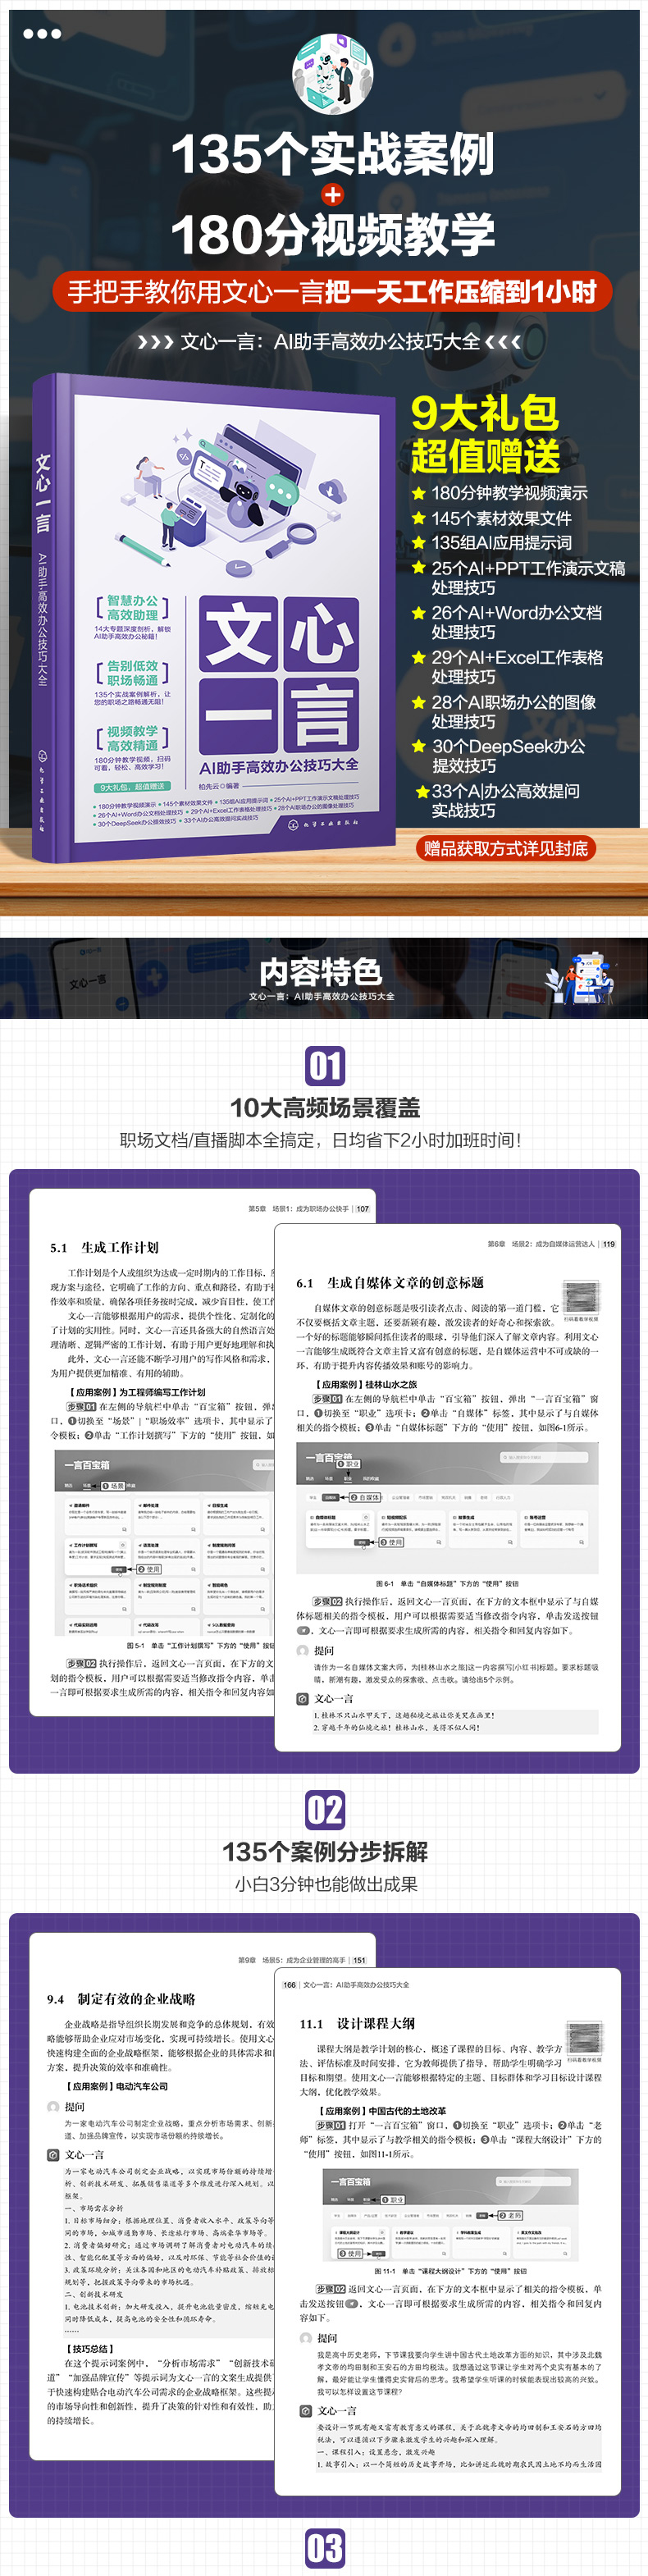Open the three-dot menu at top left
The width and height of the screenshot is (648, 2576).
42,34
